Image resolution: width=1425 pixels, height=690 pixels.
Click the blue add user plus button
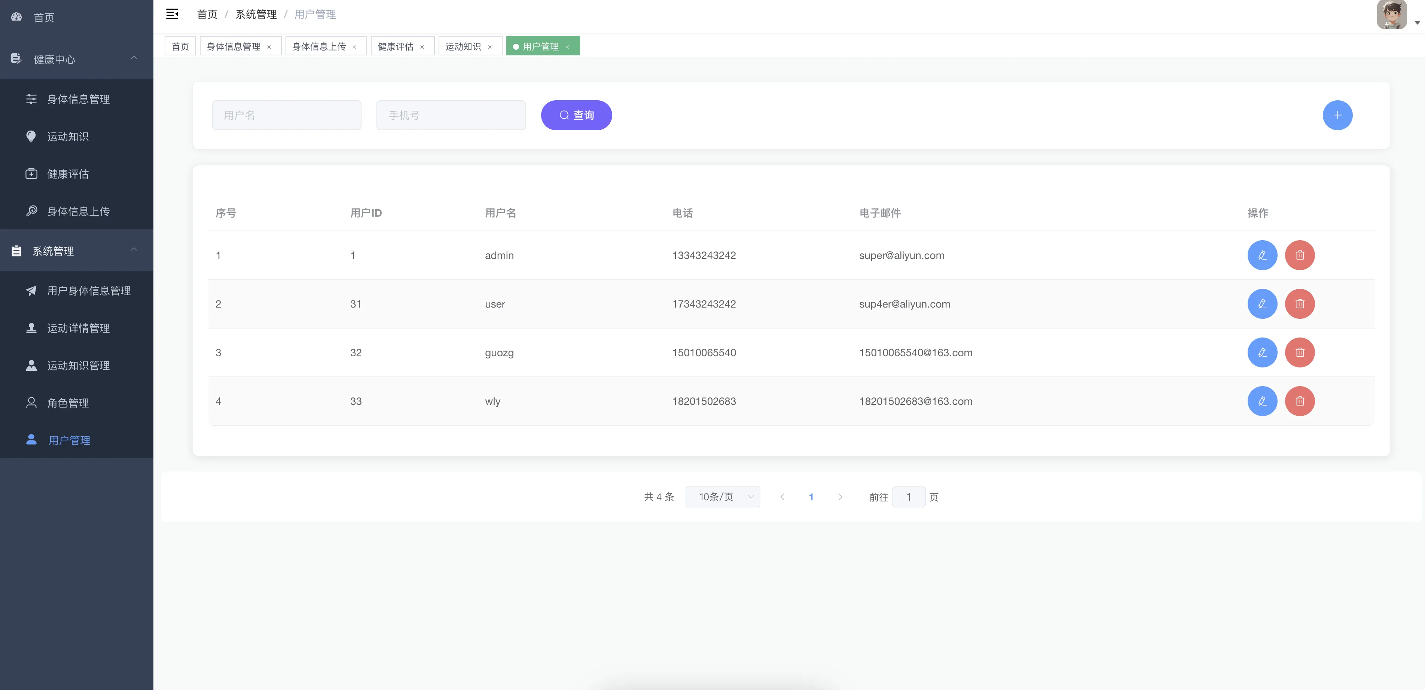coord(1337,115)
